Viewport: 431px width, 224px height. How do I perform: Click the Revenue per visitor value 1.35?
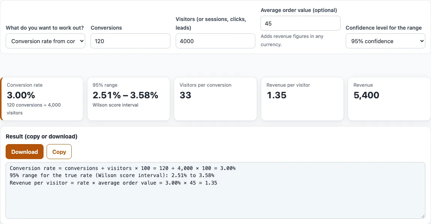point(277,95)
